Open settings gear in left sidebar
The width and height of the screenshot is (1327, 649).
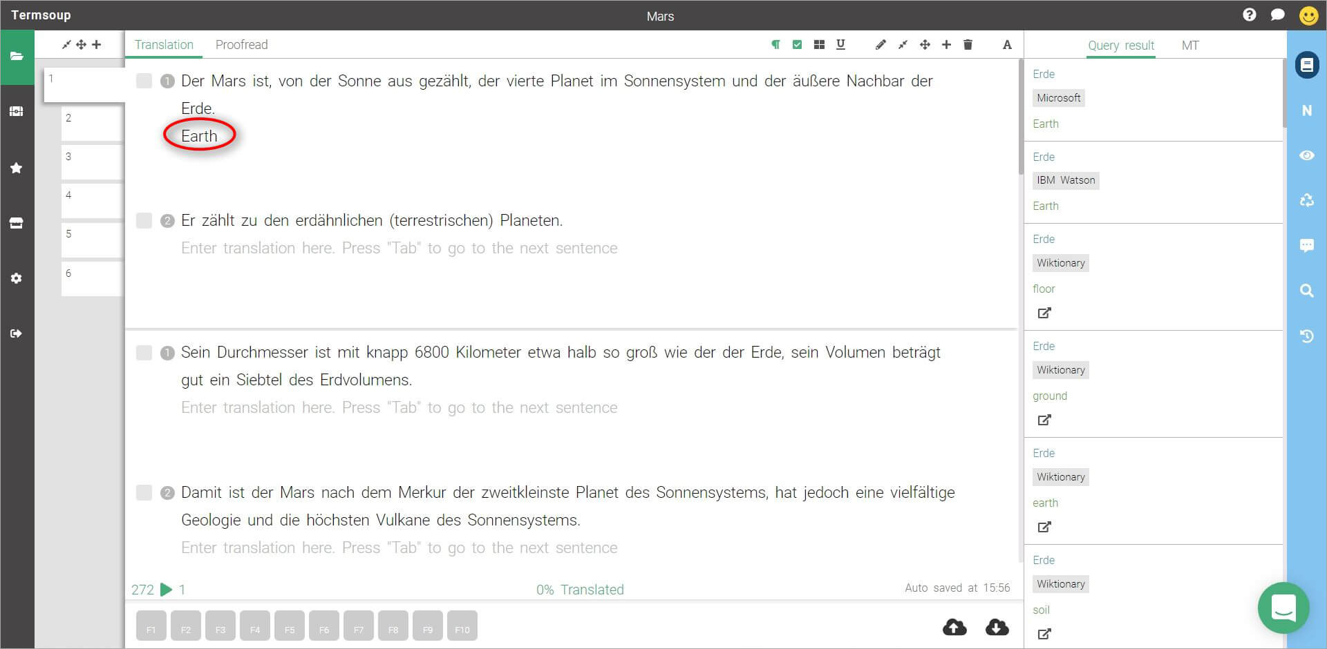(17, 278)
